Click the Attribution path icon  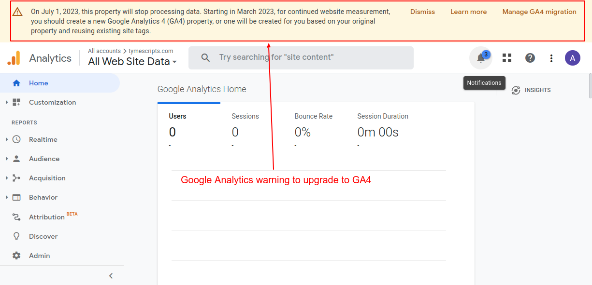[16, 217]
